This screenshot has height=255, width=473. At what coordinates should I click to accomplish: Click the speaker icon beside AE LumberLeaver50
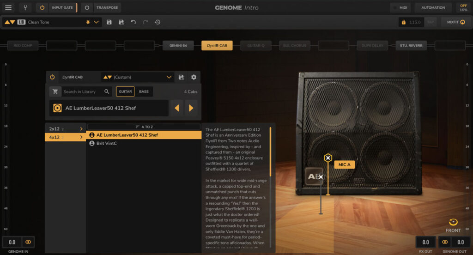coord(57,108)
